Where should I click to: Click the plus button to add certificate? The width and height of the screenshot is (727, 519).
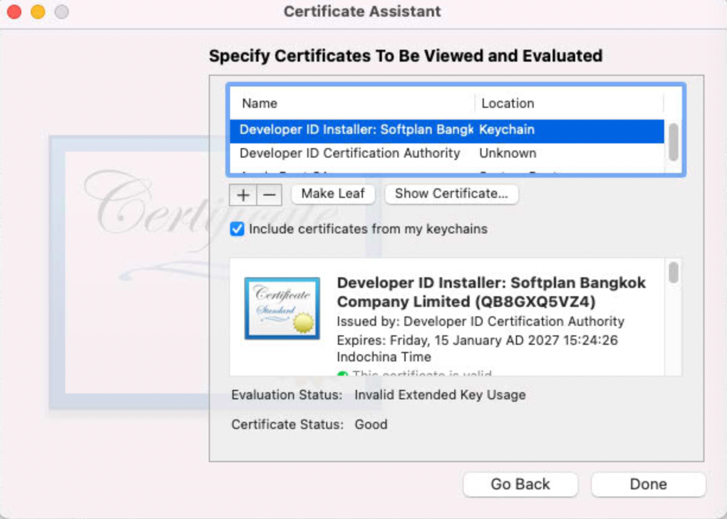point(243,194)
